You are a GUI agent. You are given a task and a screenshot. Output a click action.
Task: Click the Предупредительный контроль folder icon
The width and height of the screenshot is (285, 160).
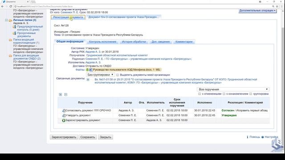15,27
